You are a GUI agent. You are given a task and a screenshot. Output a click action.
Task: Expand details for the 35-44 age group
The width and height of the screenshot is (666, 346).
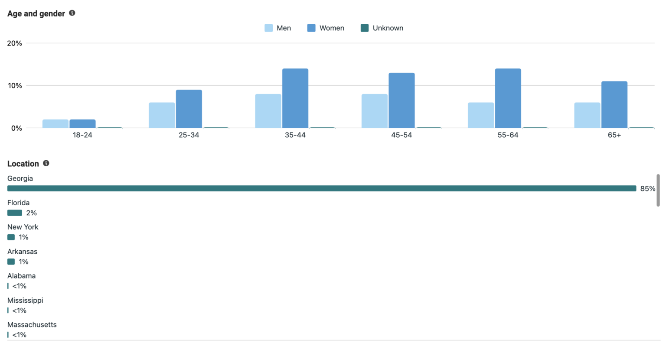click(295, 135)
